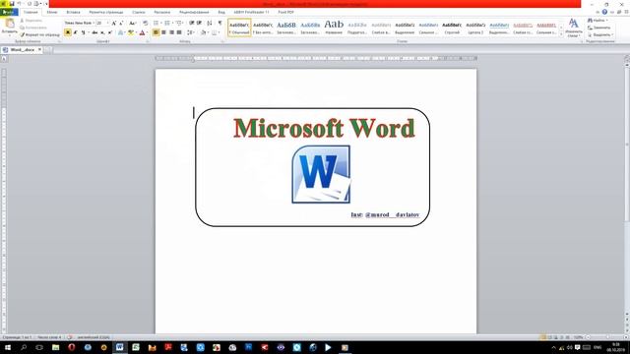This screenshot has width=630, height=354.
Task: Switch to the Рецензирование (Review) tab
Action: click(x=194, y=12)
